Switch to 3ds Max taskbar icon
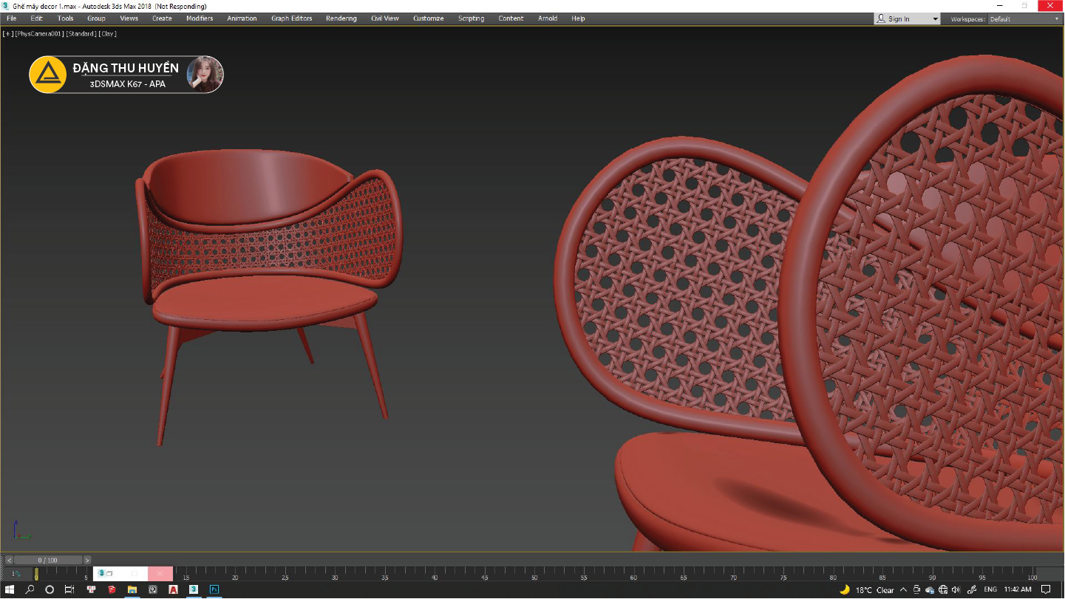1065x599 pixels. (x=194, y=589)
